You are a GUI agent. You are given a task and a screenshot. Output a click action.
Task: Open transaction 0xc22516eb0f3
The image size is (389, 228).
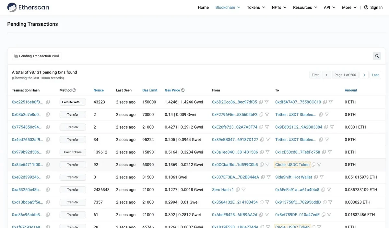tap(27, 102)
